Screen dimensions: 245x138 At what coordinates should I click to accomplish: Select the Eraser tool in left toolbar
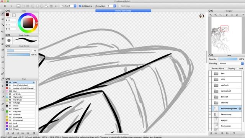(x=3, y=19)
